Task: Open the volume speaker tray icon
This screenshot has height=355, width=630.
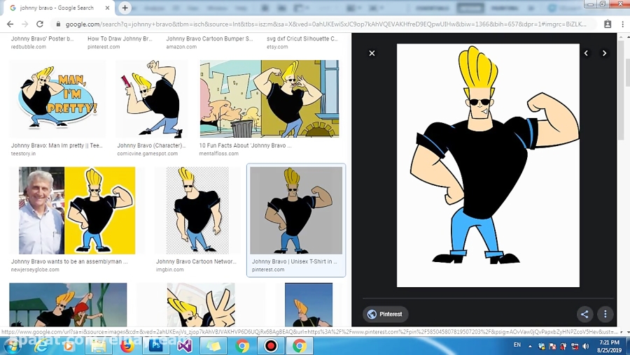Action: click(x=585, y=346)
